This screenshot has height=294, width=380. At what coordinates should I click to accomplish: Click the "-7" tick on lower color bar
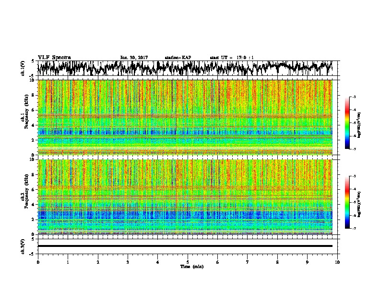(x=354, y=229)
